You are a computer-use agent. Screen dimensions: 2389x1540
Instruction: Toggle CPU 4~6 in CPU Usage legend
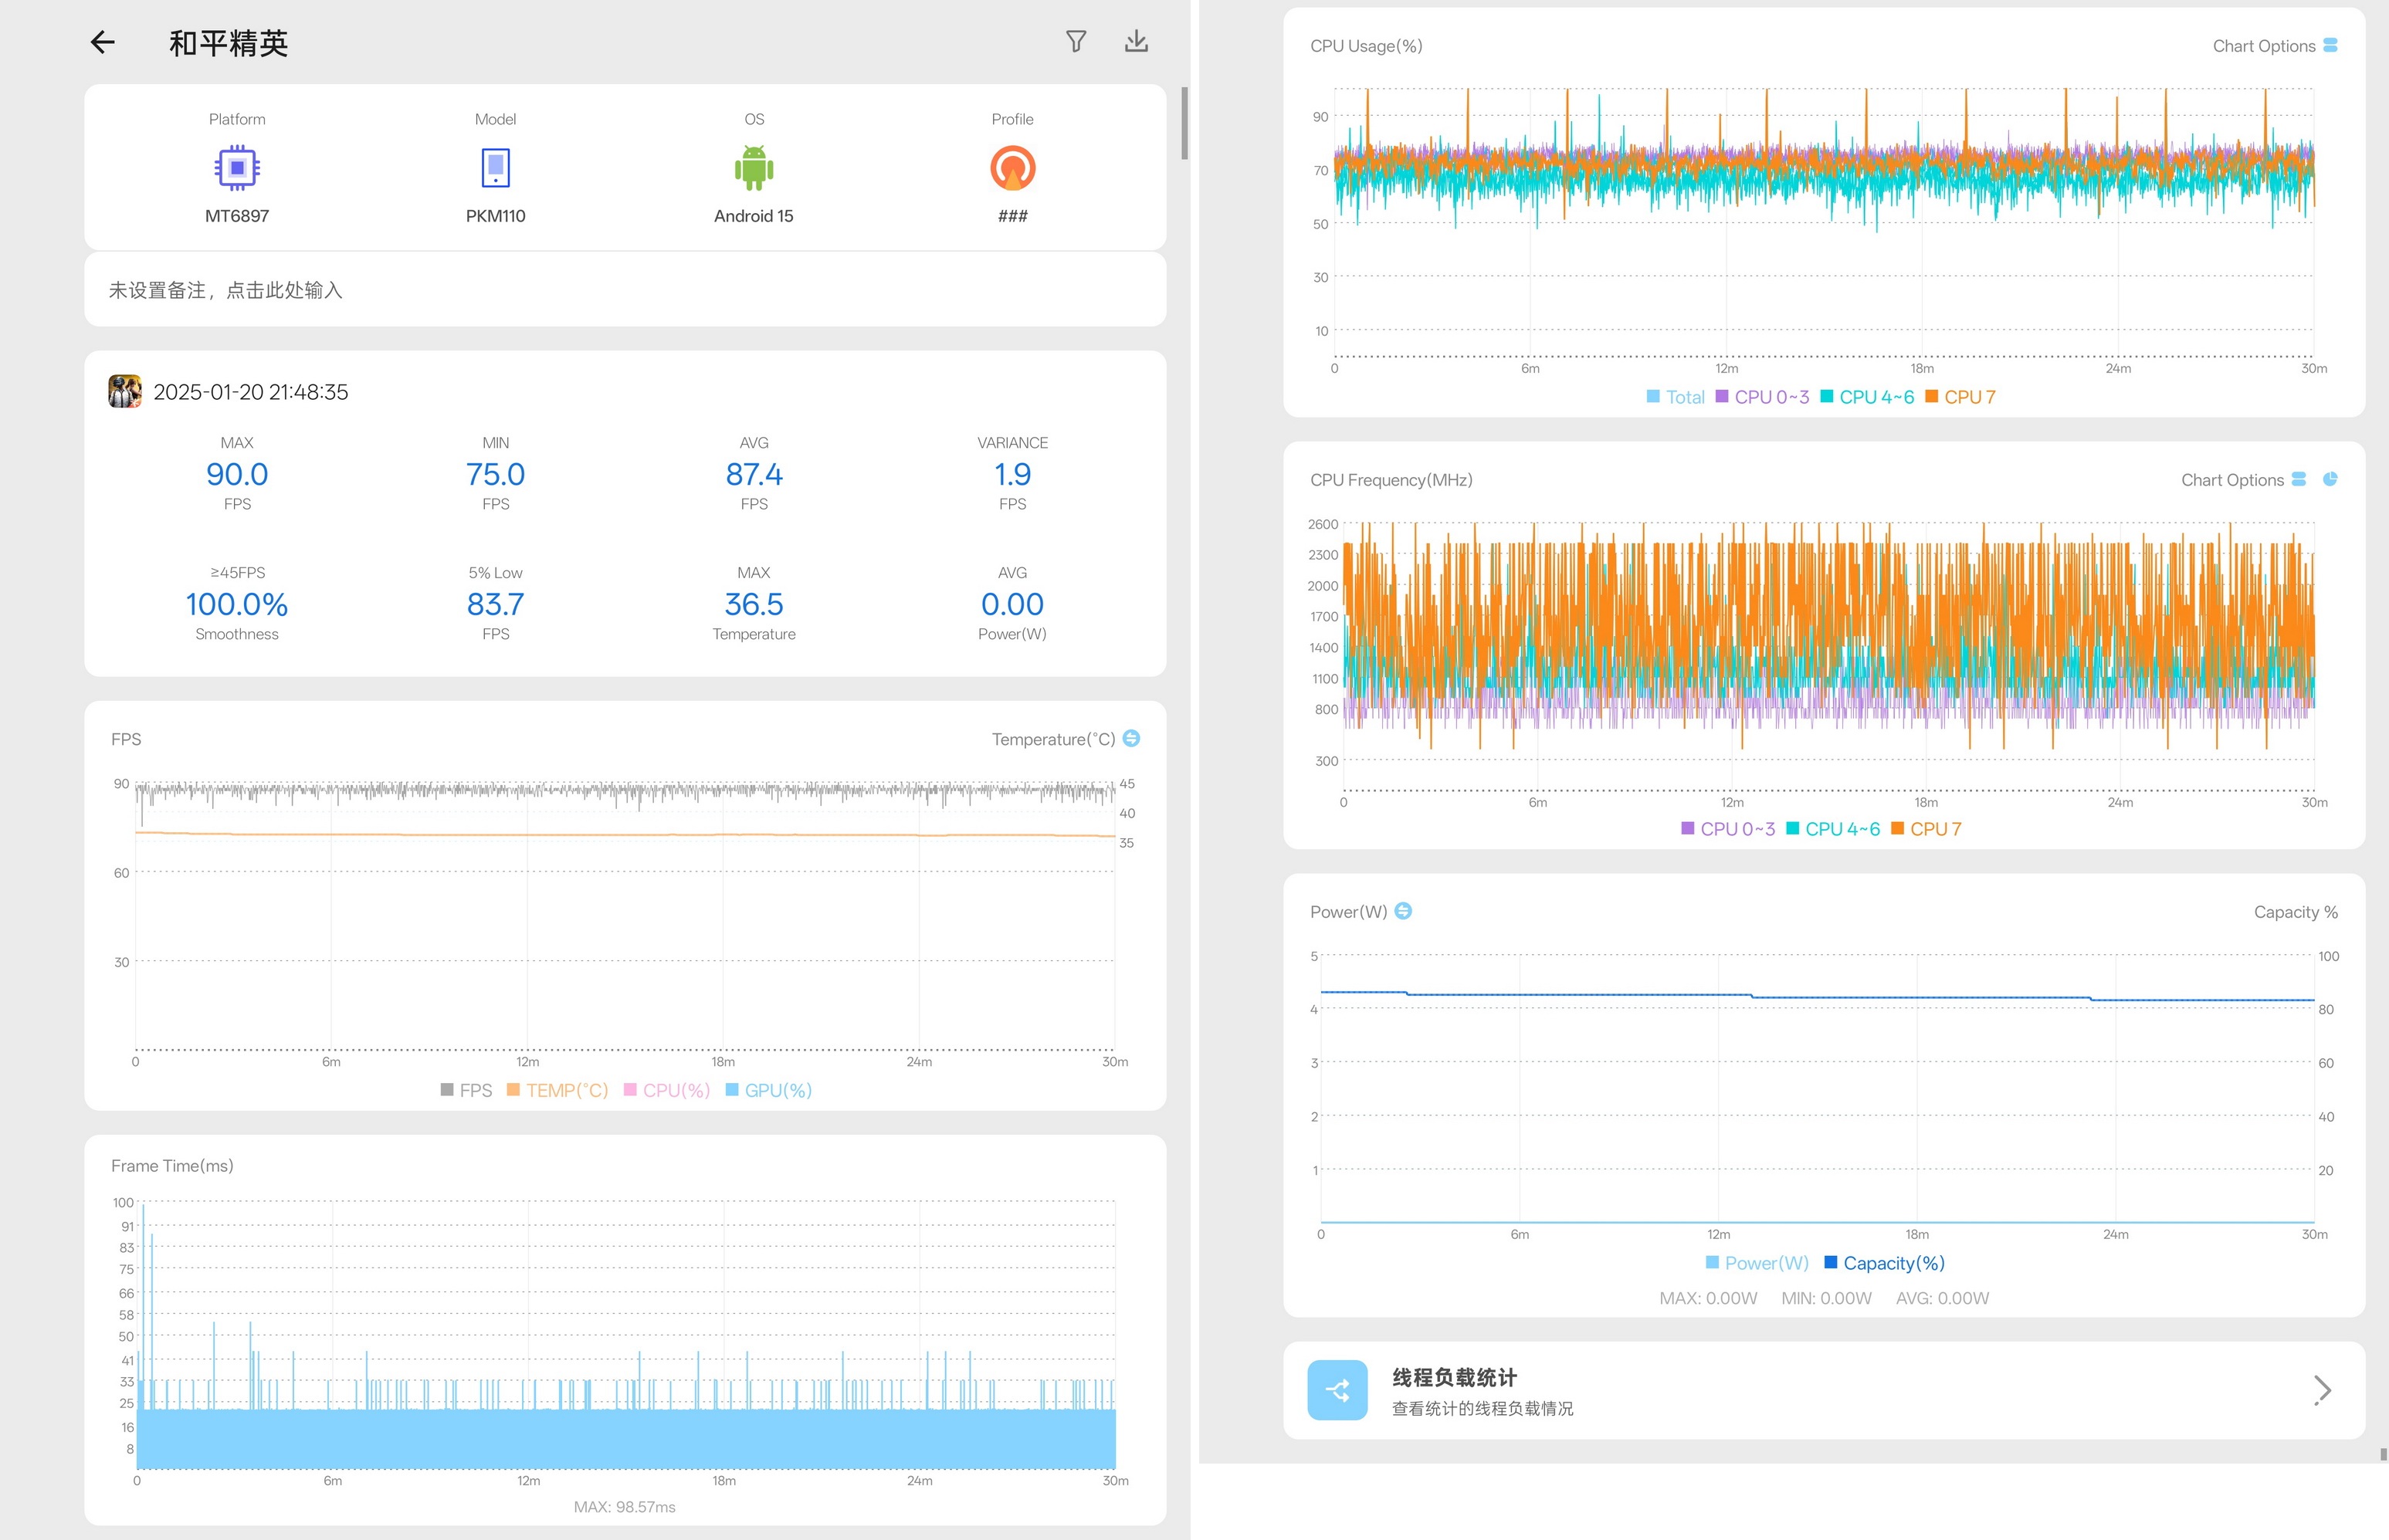pyautogui.click(x=1867, y=397)
